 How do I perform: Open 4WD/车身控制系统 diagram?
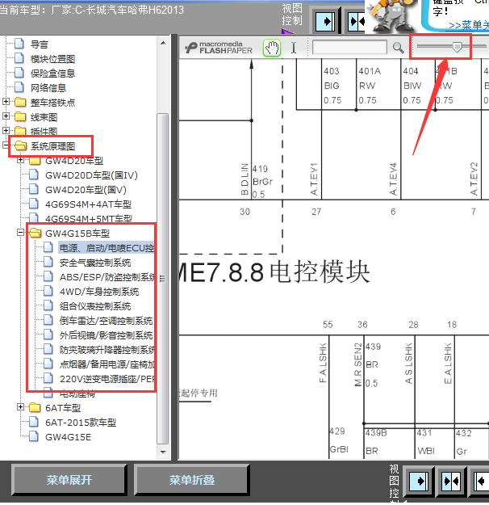99,292
